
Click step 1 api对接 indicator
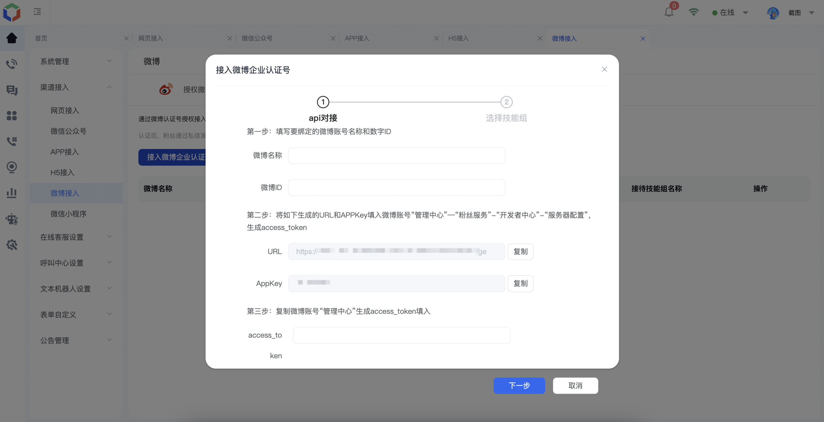323,102
